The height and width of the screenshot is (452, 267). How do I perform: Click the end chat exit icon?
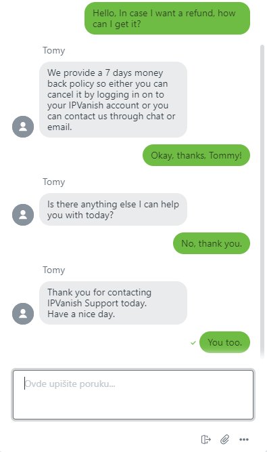(x=205, y=439)
